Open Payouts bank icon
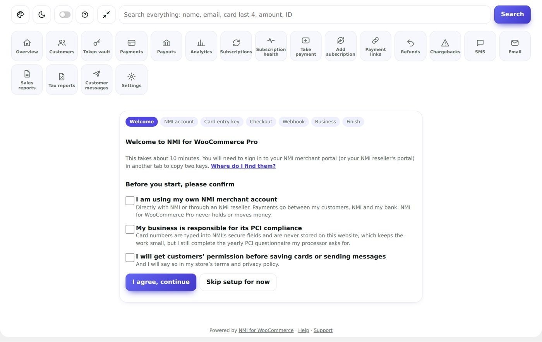 pyautogui.click(x=166, y=46)
